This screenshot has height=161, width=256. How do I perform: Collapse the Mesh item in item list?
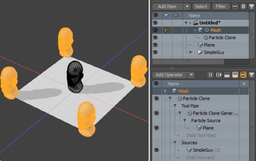coord(195,30)
